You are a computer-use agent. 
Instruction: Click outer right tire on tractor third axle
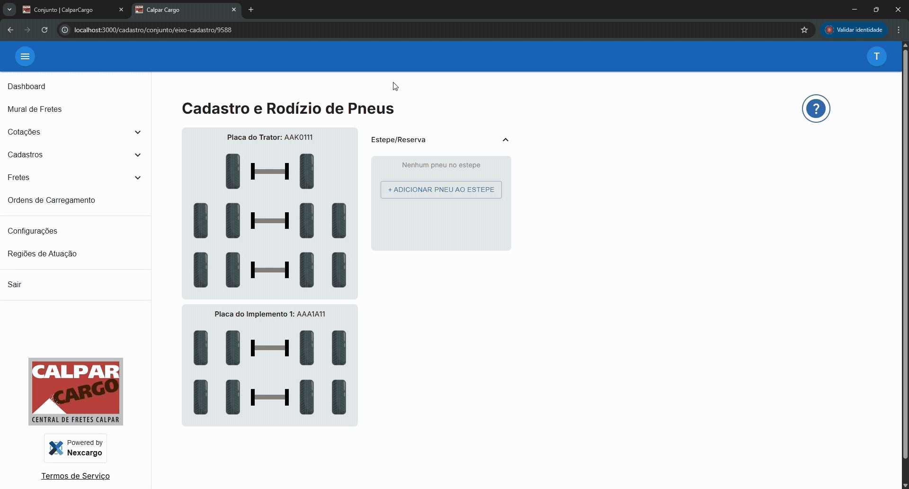tap(339, 270)
